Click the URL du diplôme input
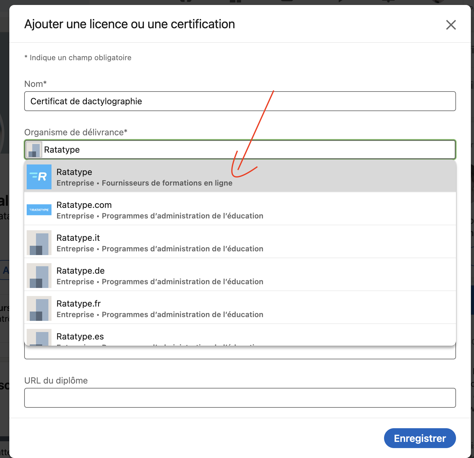Screen dimensions: 474x458 (x=240, y=398)
